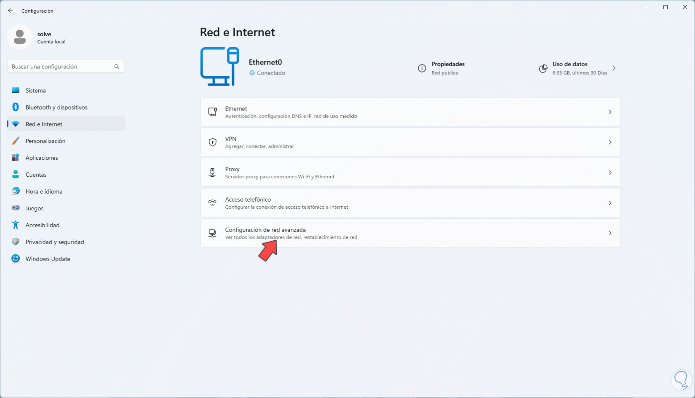Screen dimensions: 695x398
Task: Close the Configuración window
Action: (685, 7)
